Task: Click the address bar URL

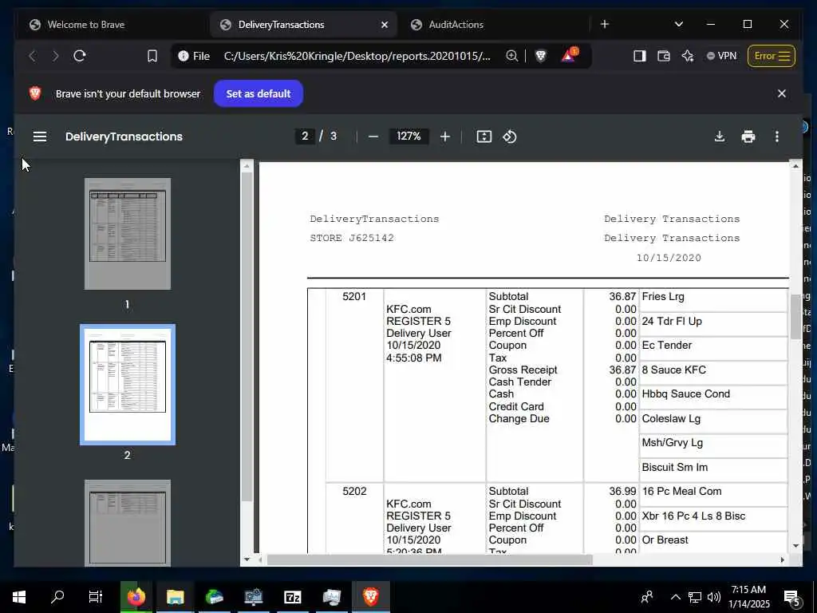Action: (x=357, y=56)
